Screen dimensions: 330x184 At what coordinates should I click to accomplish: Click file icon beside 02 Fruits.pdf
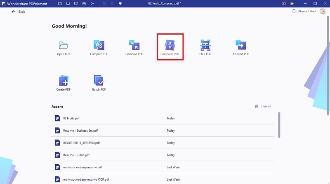click(x=57, y=118)
